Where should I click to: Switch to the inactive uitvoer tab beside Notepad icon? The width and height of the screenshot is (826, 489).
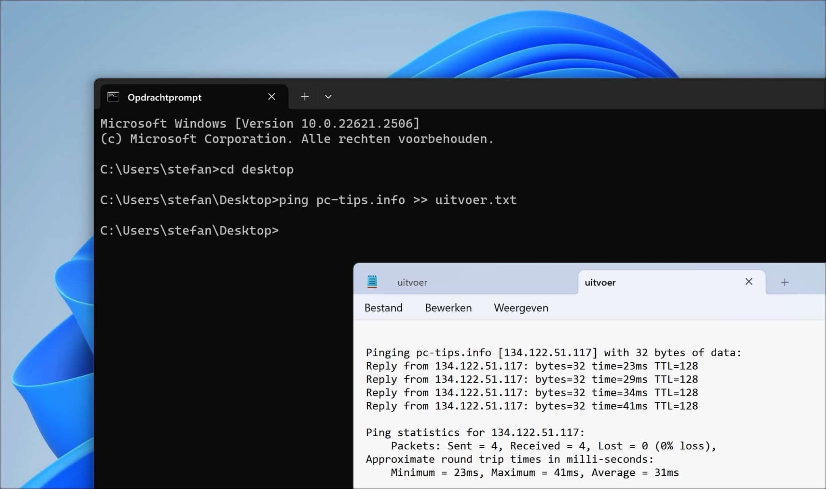click(412, 282)
